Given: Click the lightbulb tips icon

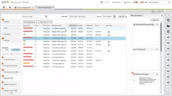Looking at the screenshot, I should (x=156, y=12).
